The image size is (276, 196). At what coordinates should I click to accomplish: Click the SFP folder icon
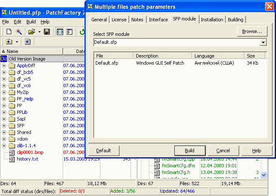[12, 126]
